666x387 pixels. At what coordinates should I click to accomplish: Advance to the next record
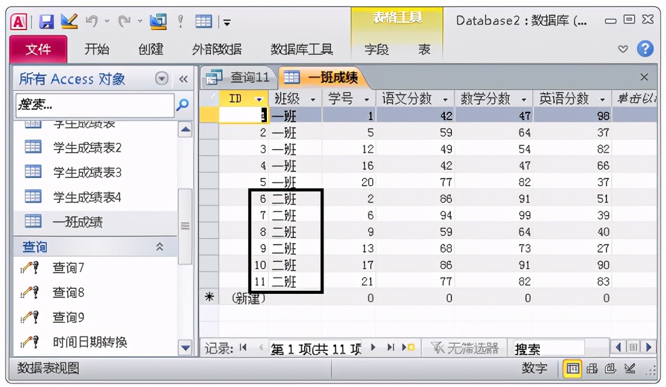pos(373,347)
